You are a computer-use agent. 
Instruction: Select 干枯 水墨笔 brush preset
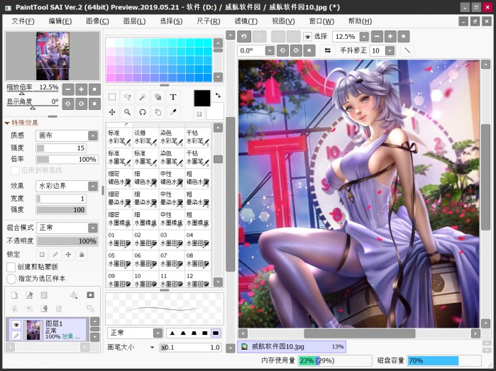pos(198,157)
